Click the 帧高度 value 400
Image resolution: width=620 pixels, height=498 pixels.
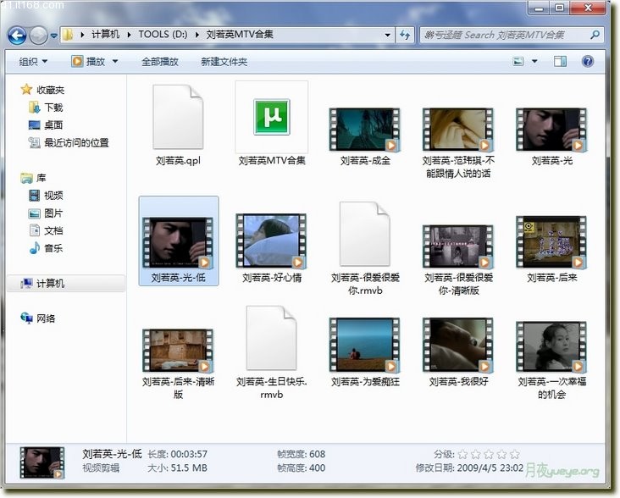(x=317, y=468)
